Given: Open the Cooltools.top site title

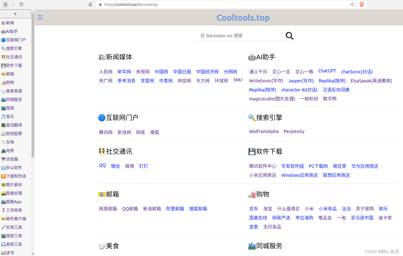Looking at the screenshot, I should [243, 18].
